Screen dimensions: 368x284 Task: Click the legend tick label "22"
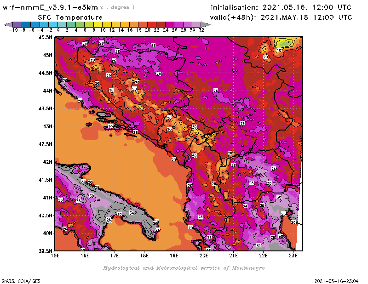coord(156,30)
